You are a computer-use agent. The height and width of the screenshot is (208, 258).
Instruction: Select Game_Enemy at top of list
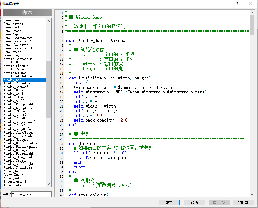[12, 20]
